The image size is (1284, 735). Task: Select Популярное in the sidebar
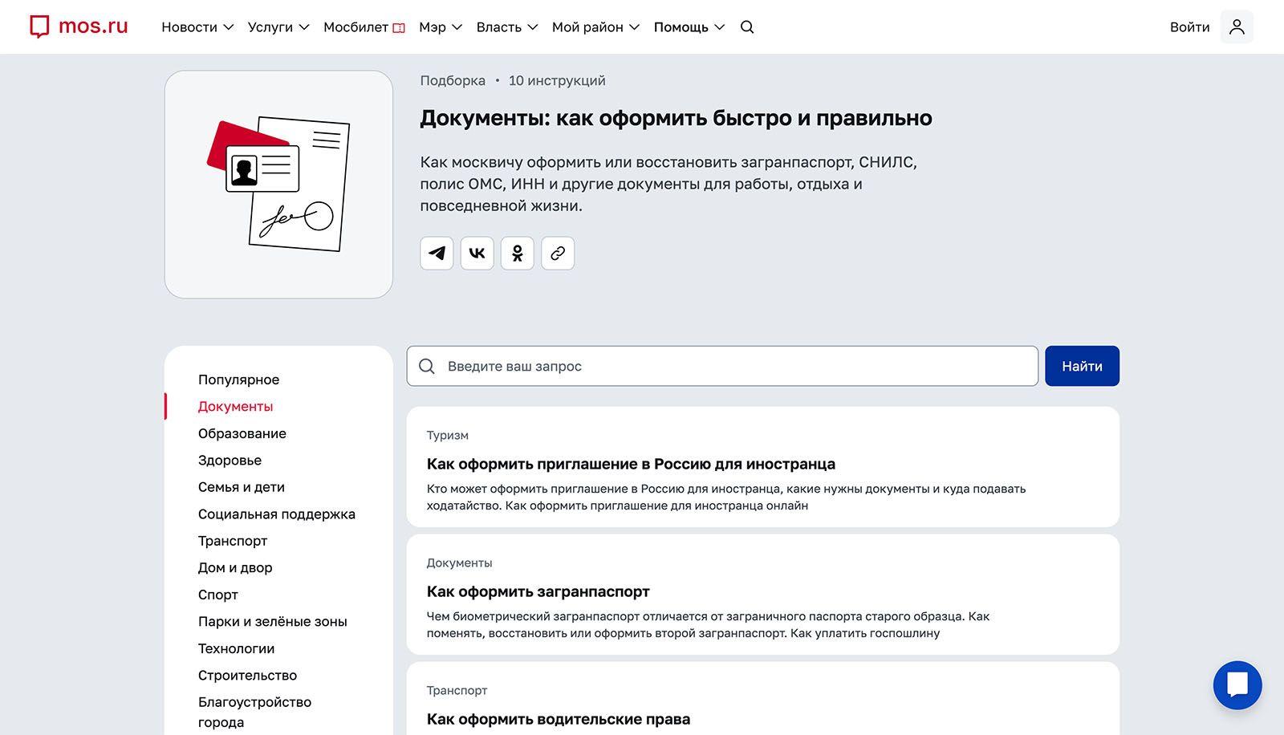tap(238, 380)
